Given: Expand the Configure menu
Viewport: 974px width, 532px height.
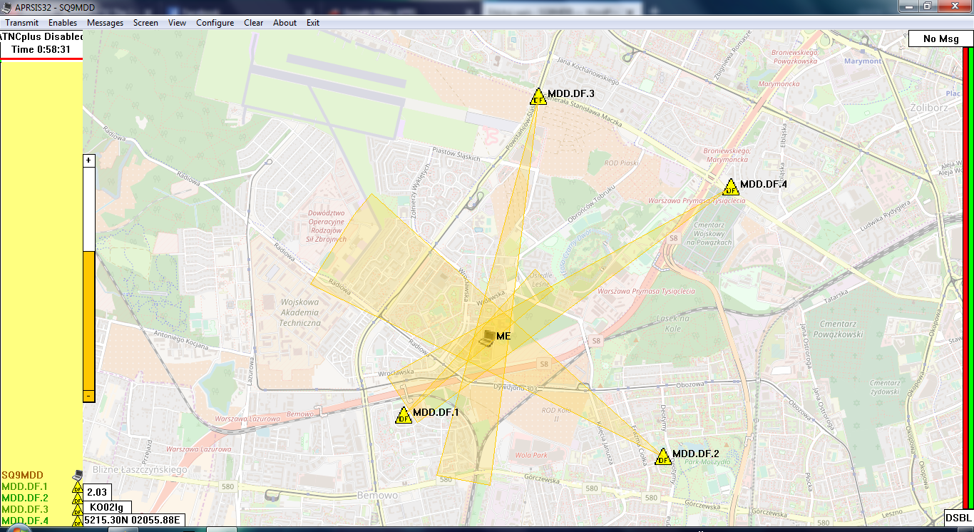Looking at the screenshot, I should point(215,23).
